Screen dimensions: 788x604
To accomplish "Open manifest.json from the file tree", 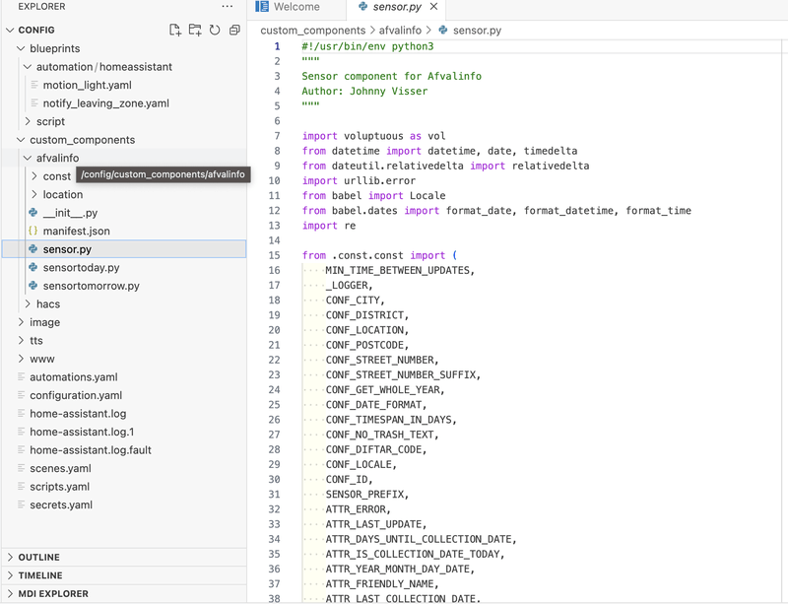I will click(76, 231).
